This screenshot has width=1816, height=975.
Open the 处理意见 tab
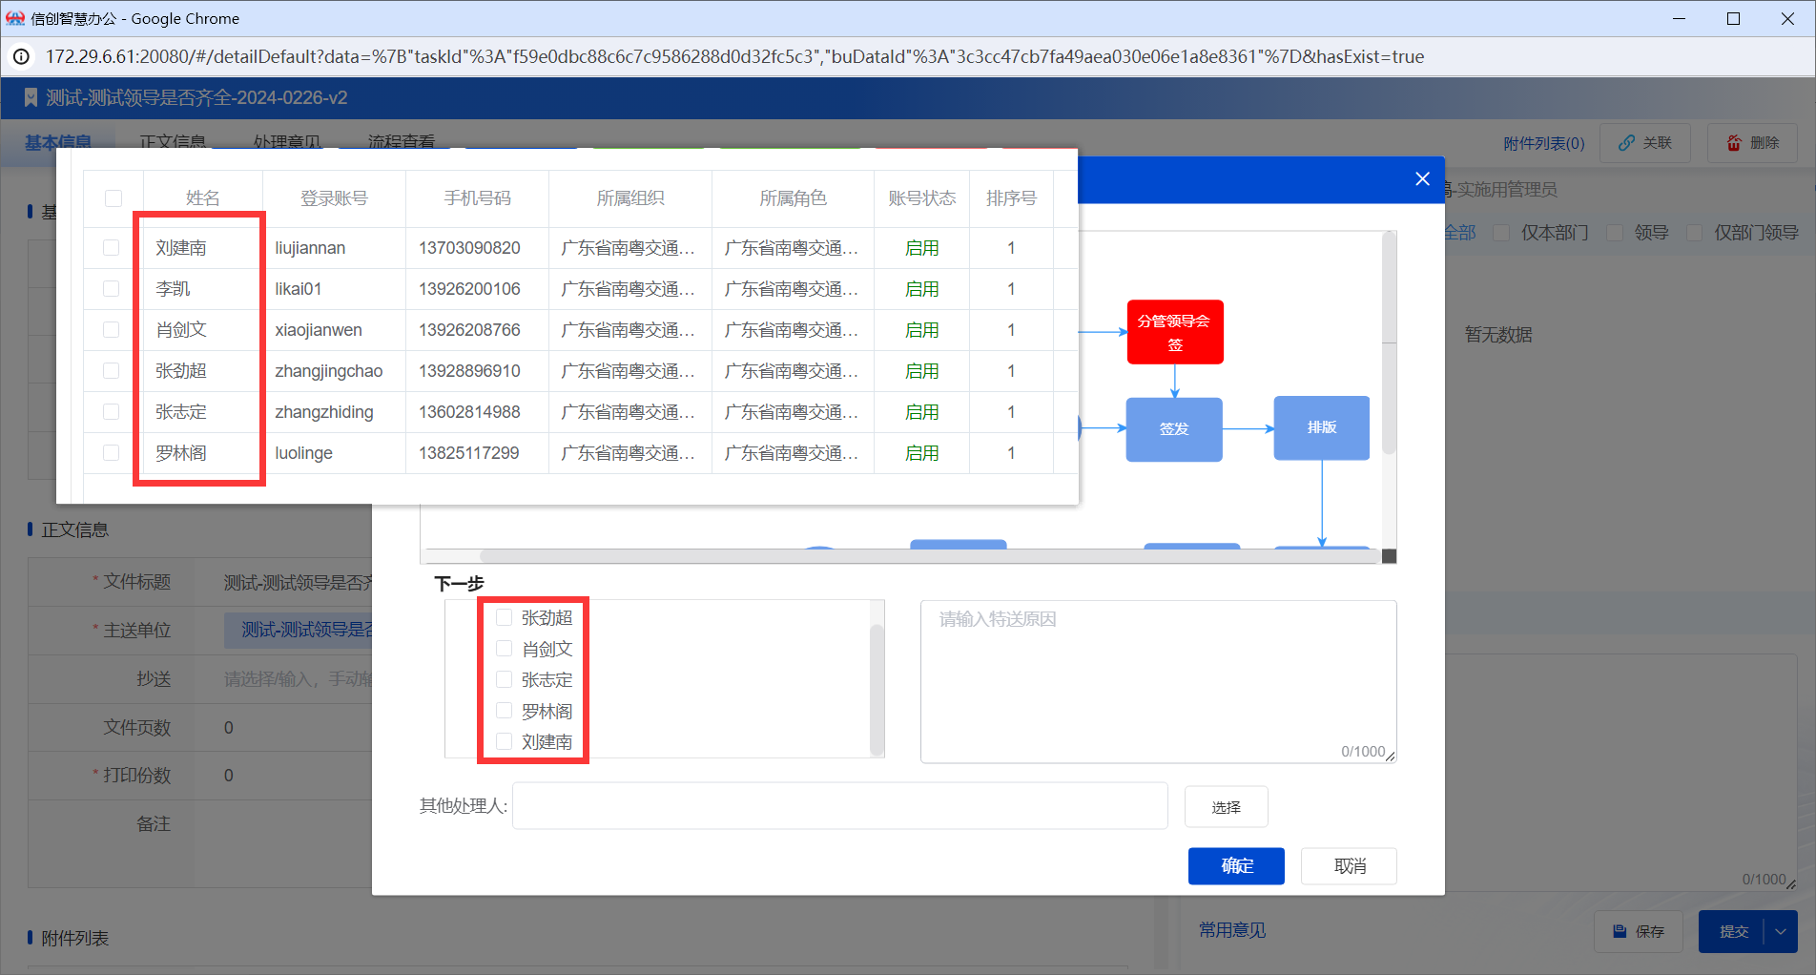(x=287, y=142)
